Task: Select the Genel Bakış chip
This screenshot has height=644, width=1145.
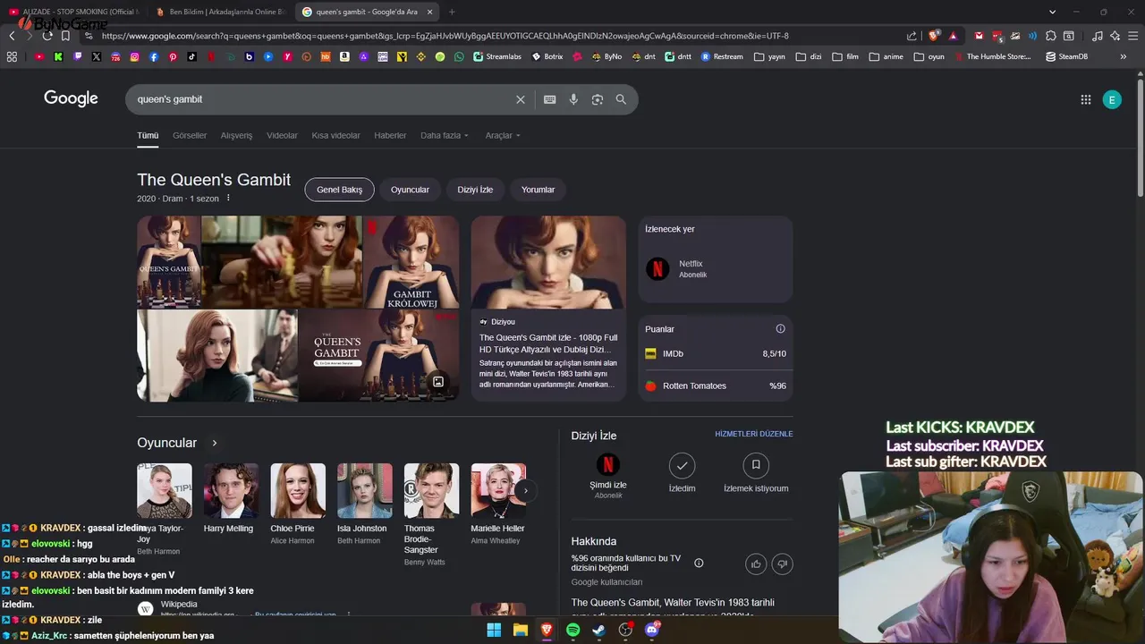Action: (x=339, y=190)
